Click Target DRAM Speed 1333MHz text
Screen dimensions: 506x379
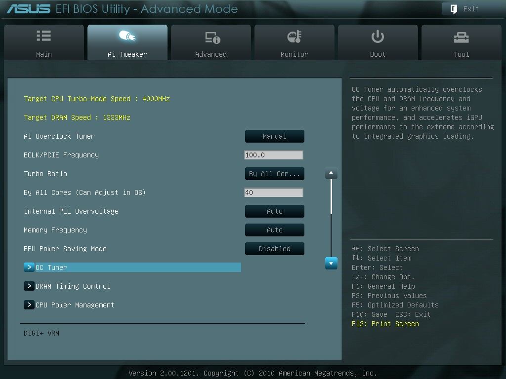pyautogui.click(x=77, y=117)
